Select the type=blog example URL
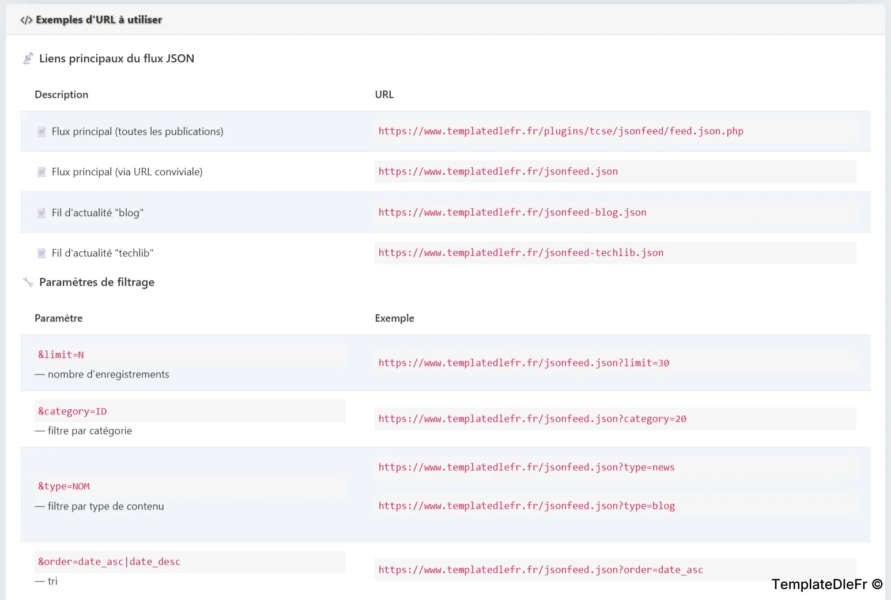The height and width of the screenshot is (600, 891). click(x=527, y=505)
